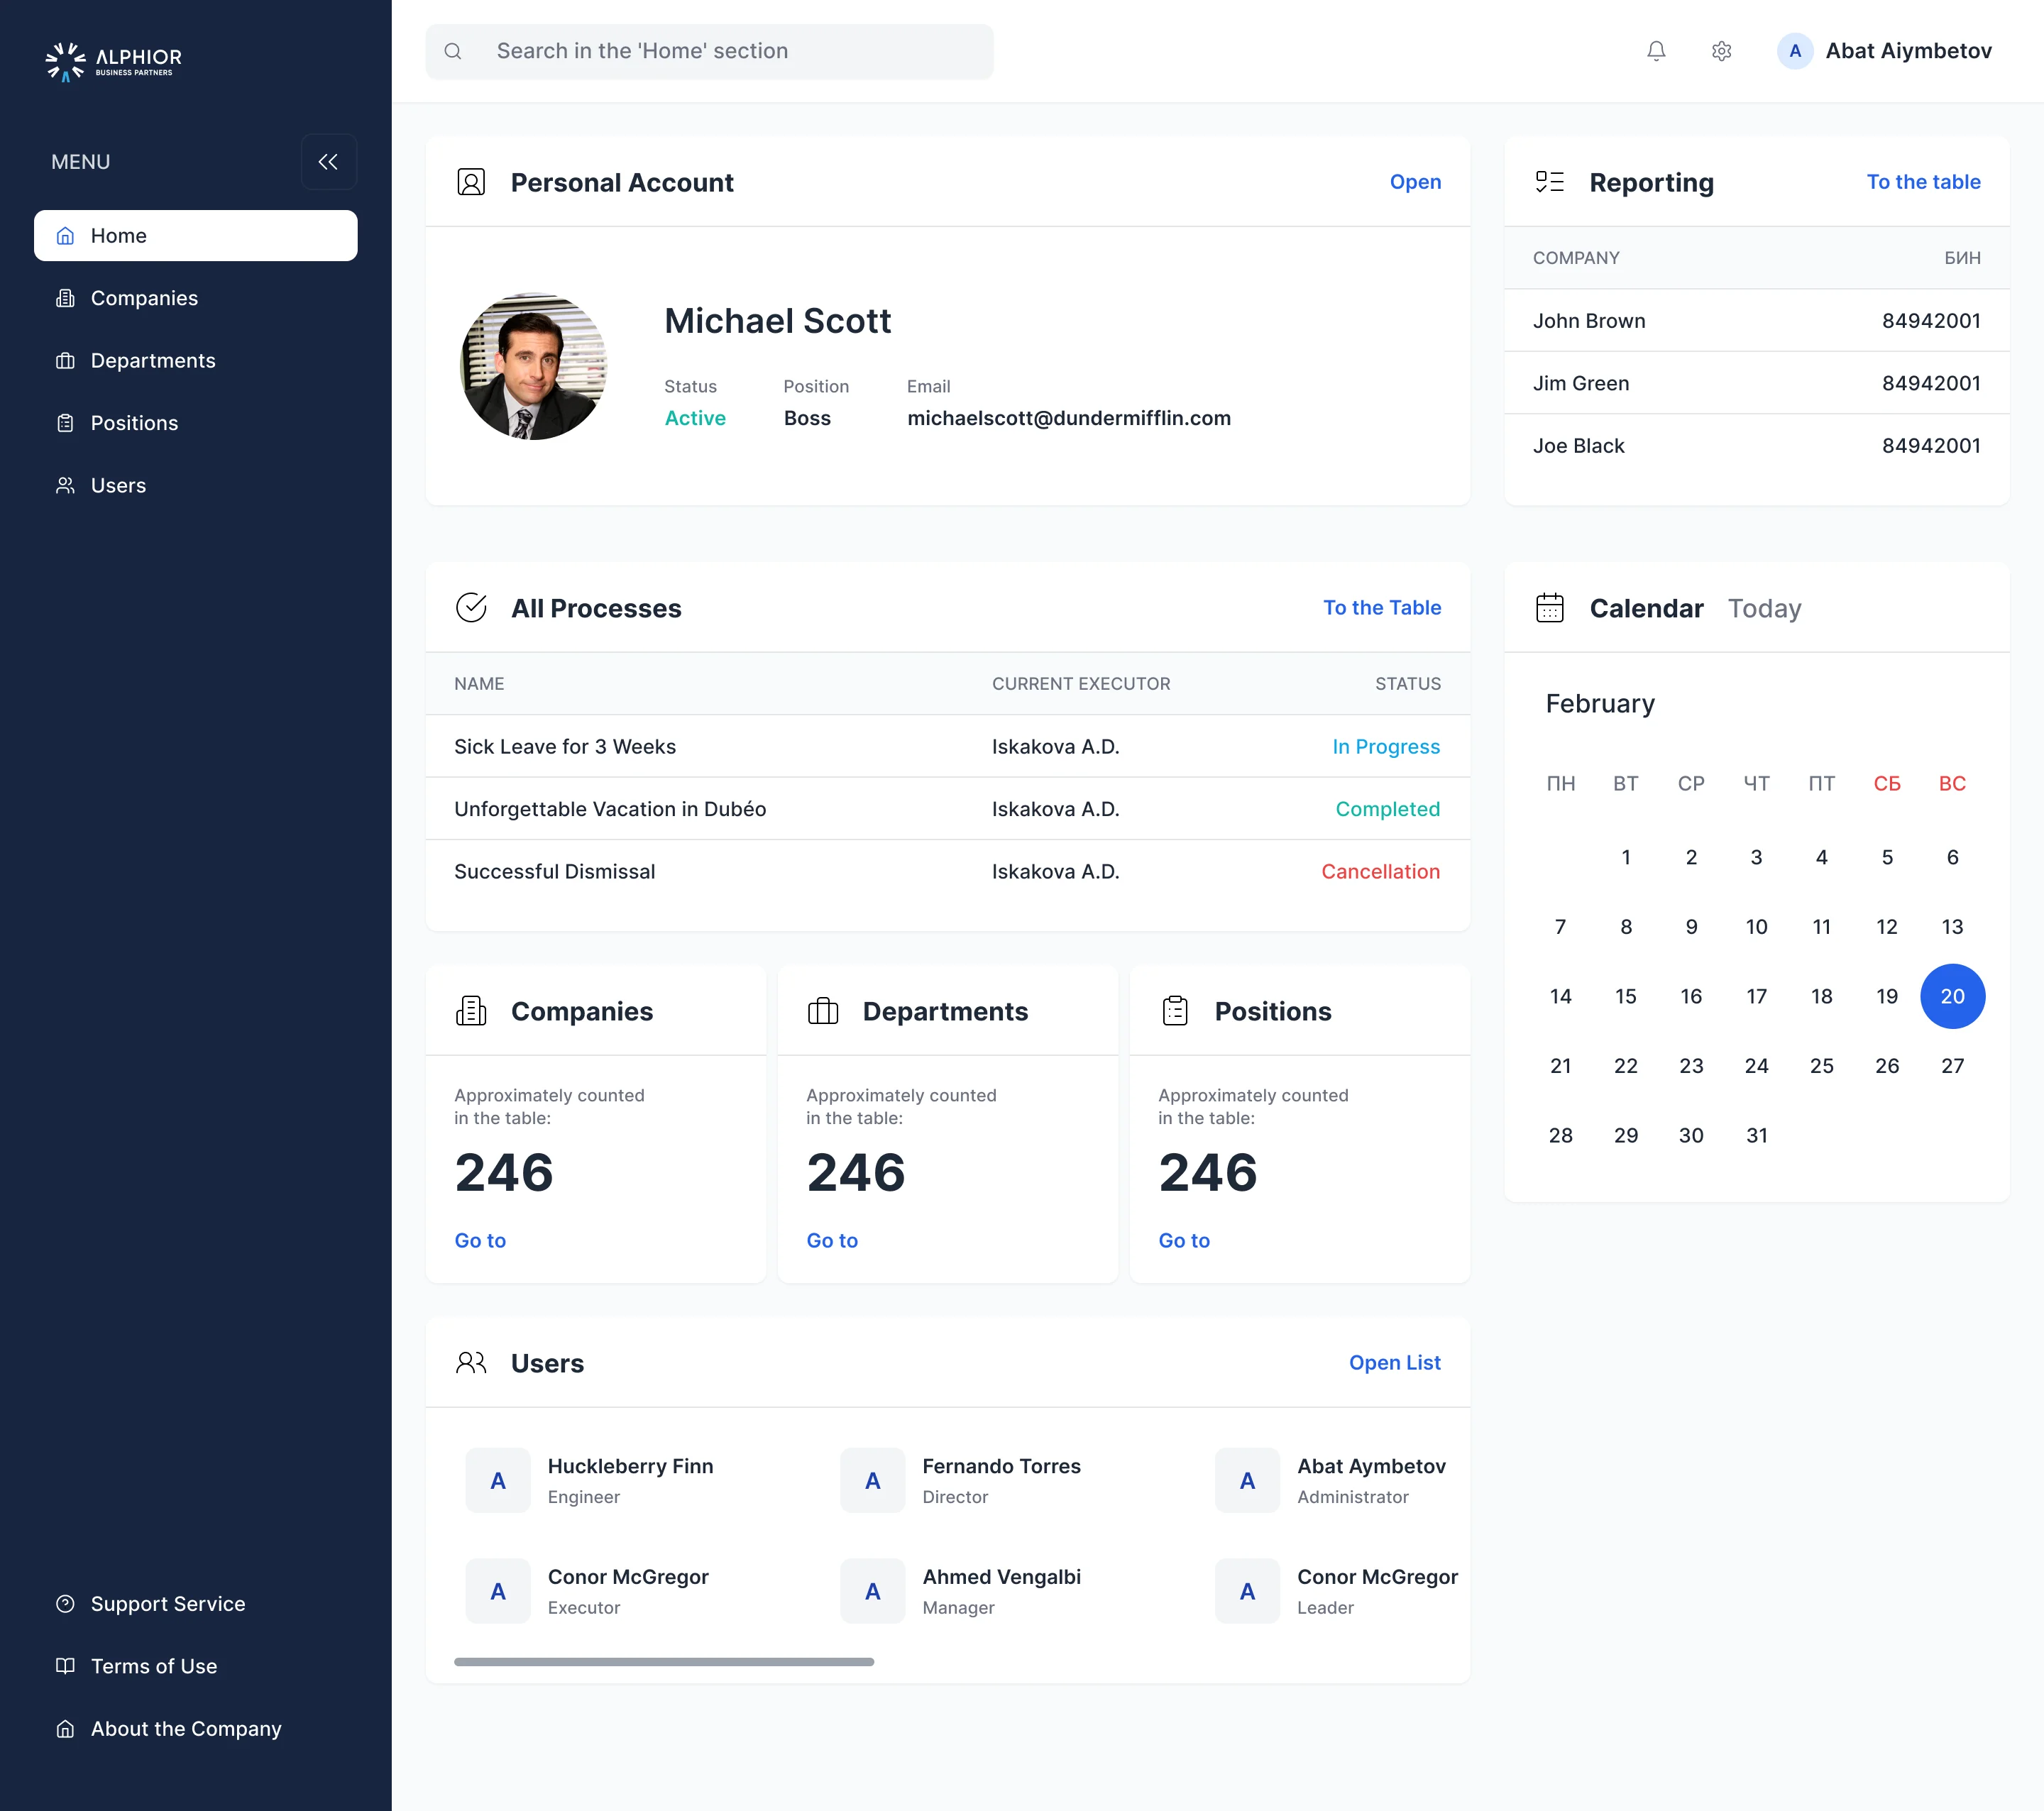The image size is (2044, 1811).
Task: Click the Personal Account profile icon
Action: tap(471, 182)
